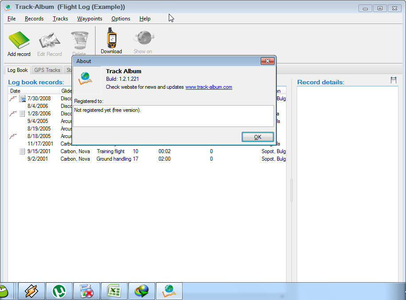Click the Download GPS device icon
Image resolution: width=406 pixels, height=300 pixels.
coord(111,38)
